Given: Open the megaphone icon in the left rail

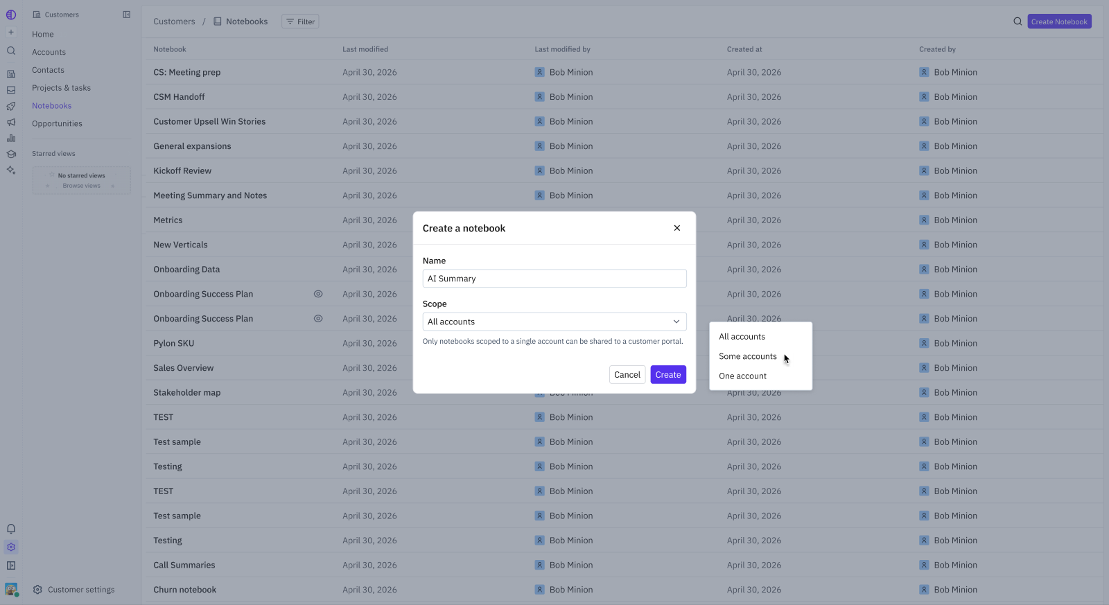Looking at the screenshot, I should click(11, 122).
